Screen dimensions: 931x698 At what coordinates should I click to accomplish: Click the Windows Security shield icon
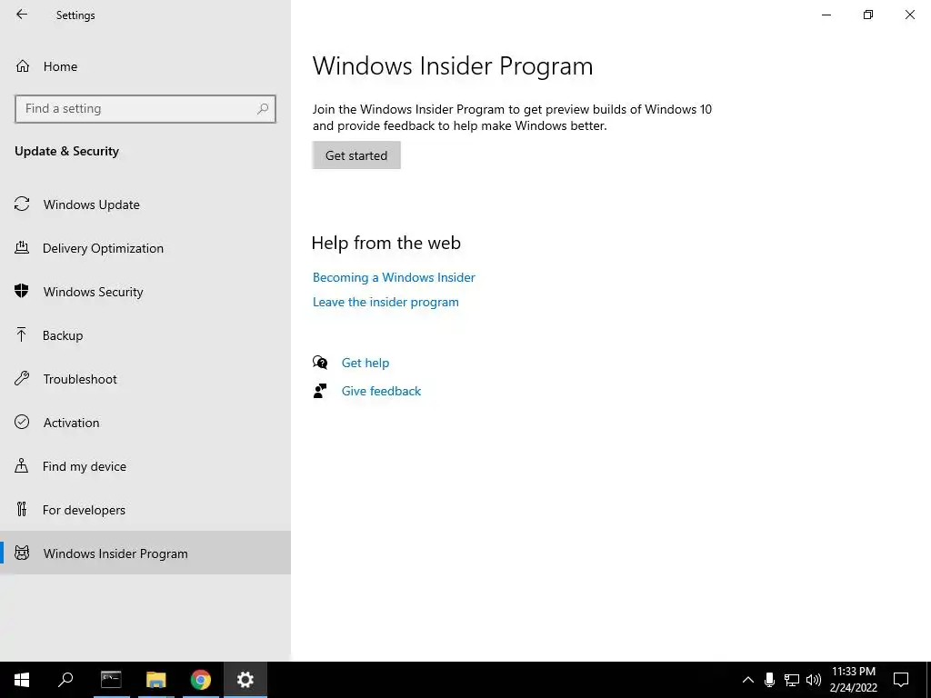click(22, 292)
